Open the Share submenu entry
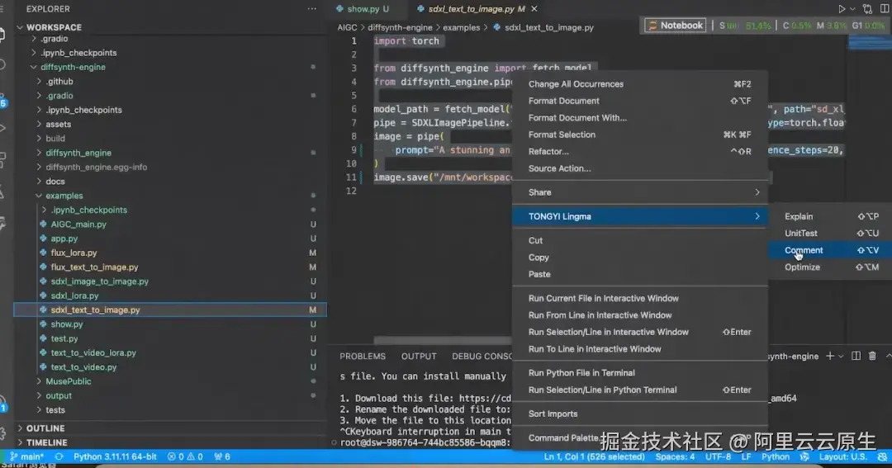The width and height of the screenshot is (892, 468). [x=639, y=192]
